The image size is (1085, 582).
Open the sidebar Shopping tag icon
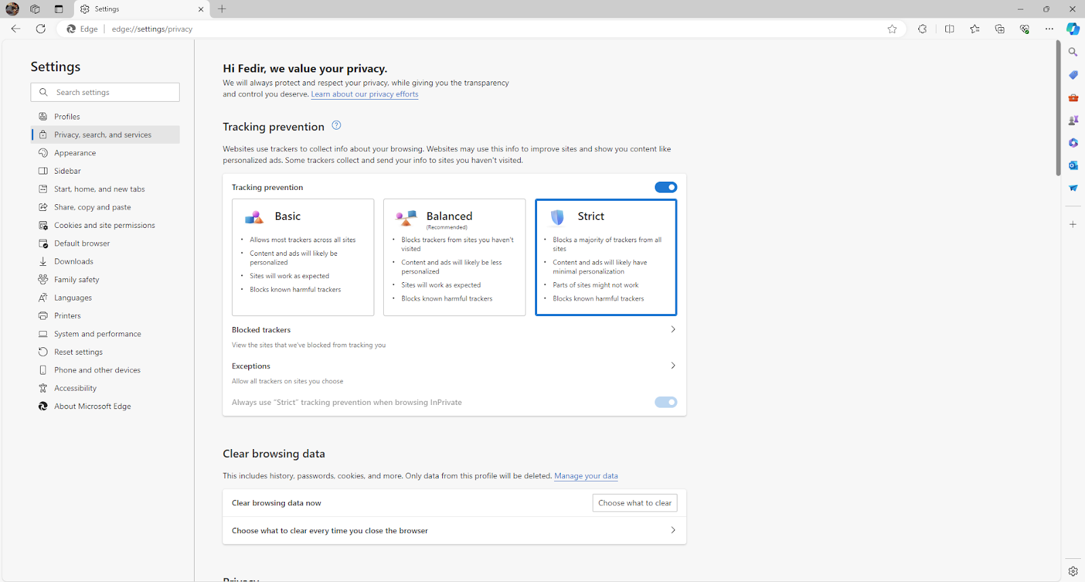coord(1073,75)
